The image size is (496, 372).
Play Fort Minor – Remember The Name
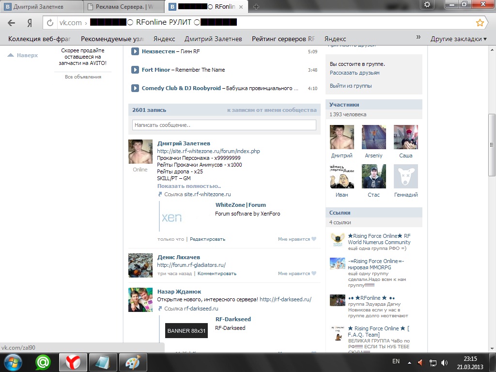[135, 70]
